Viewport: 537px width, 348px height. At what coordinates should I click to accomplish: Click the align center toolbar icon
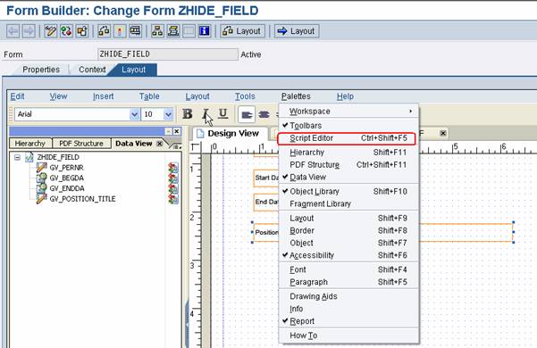(x=264, y=114)
